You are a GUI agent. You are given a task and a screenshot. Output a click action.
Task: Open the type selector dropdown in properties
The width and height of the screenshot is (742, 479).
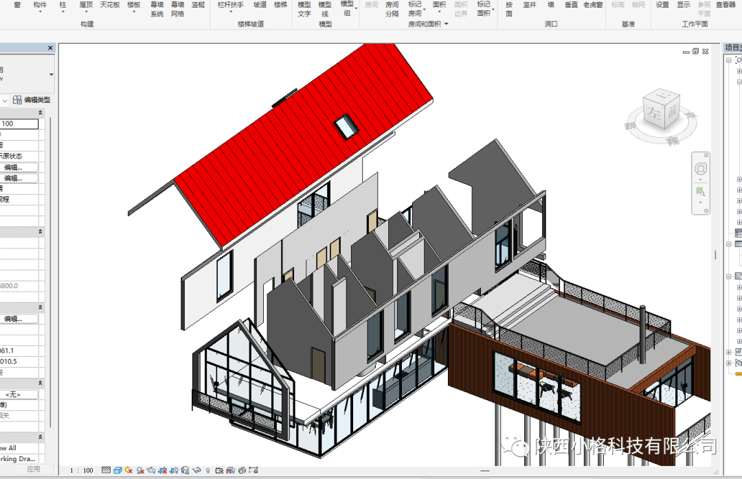tap(51, 75)
